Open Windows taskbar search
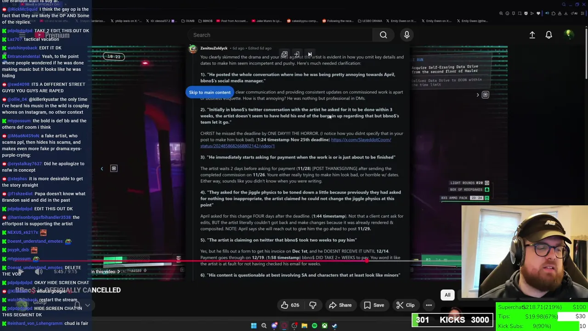 [264, 326]
